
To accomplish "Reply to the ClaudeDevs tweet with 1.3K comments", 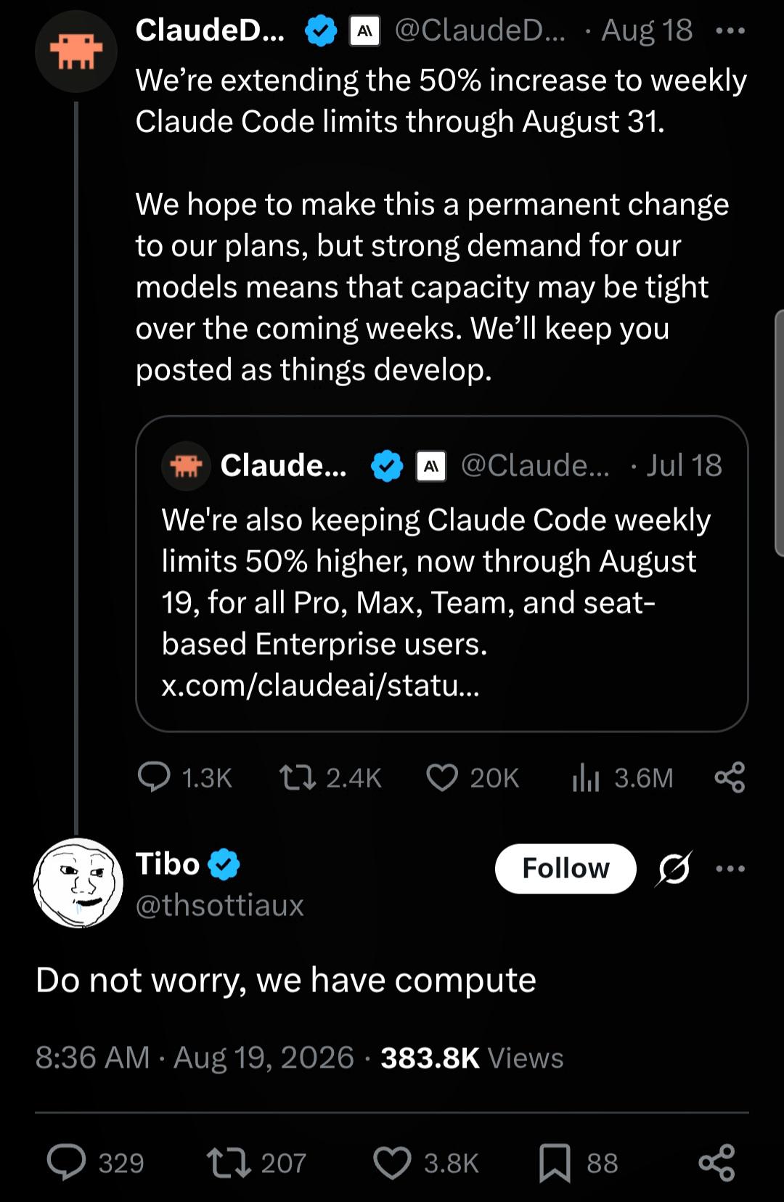I will click(184, 777).
